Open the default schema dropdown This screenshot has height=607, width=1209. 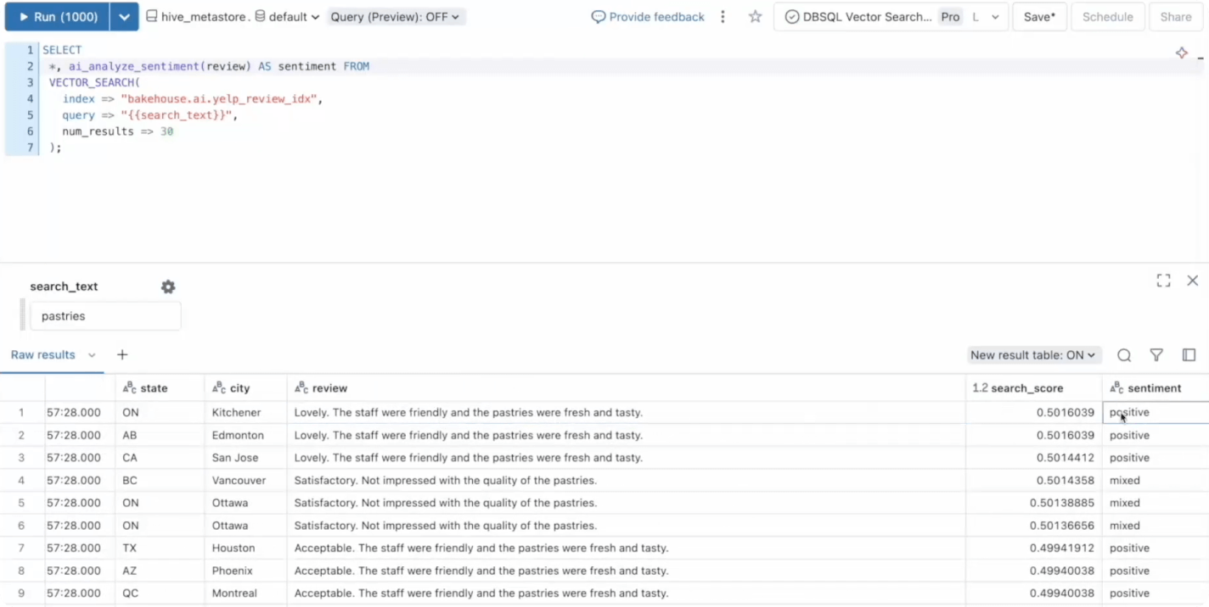(x=287, y=17)
